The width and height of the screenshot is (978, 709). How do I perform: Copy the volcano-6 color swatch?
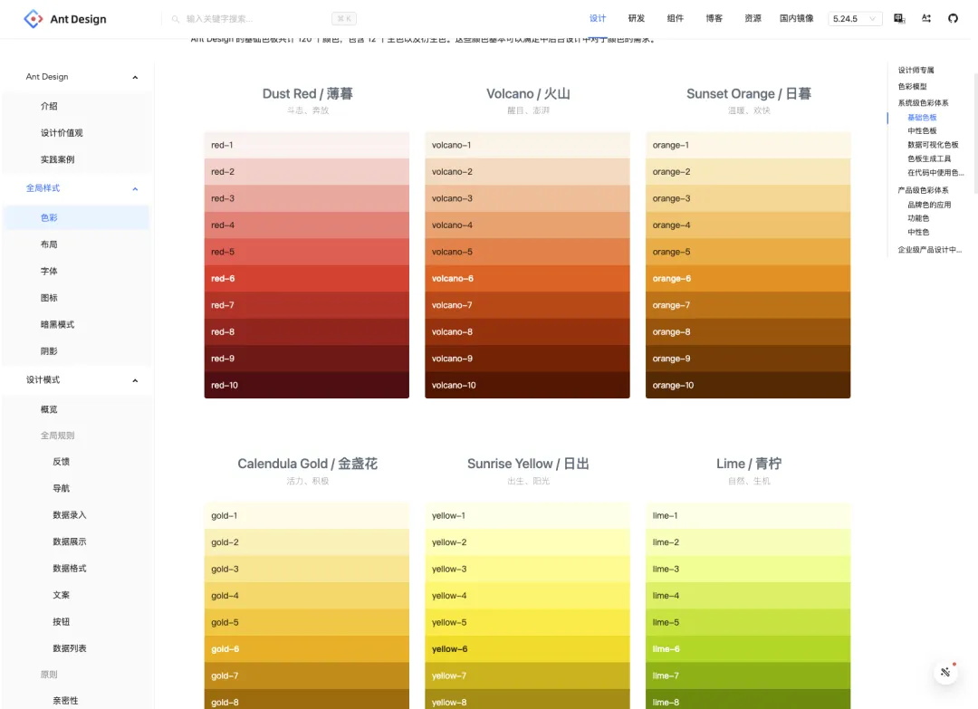[528, 279]
